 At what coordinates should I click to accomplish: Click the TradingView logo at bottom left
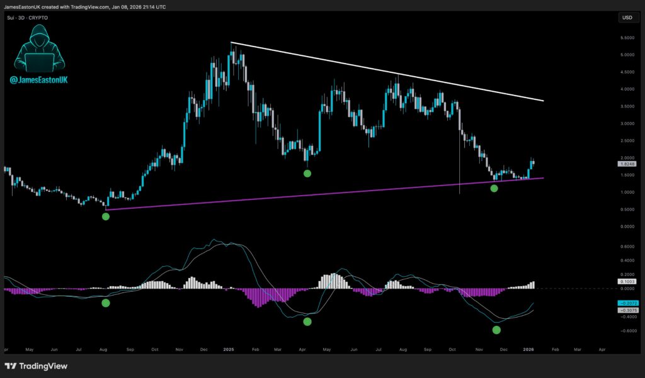36,366
